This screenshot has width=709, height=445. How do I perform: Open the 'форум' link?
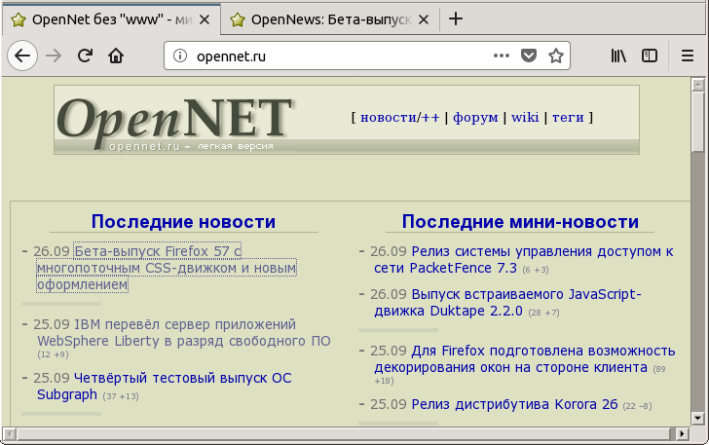click(475, 118)
